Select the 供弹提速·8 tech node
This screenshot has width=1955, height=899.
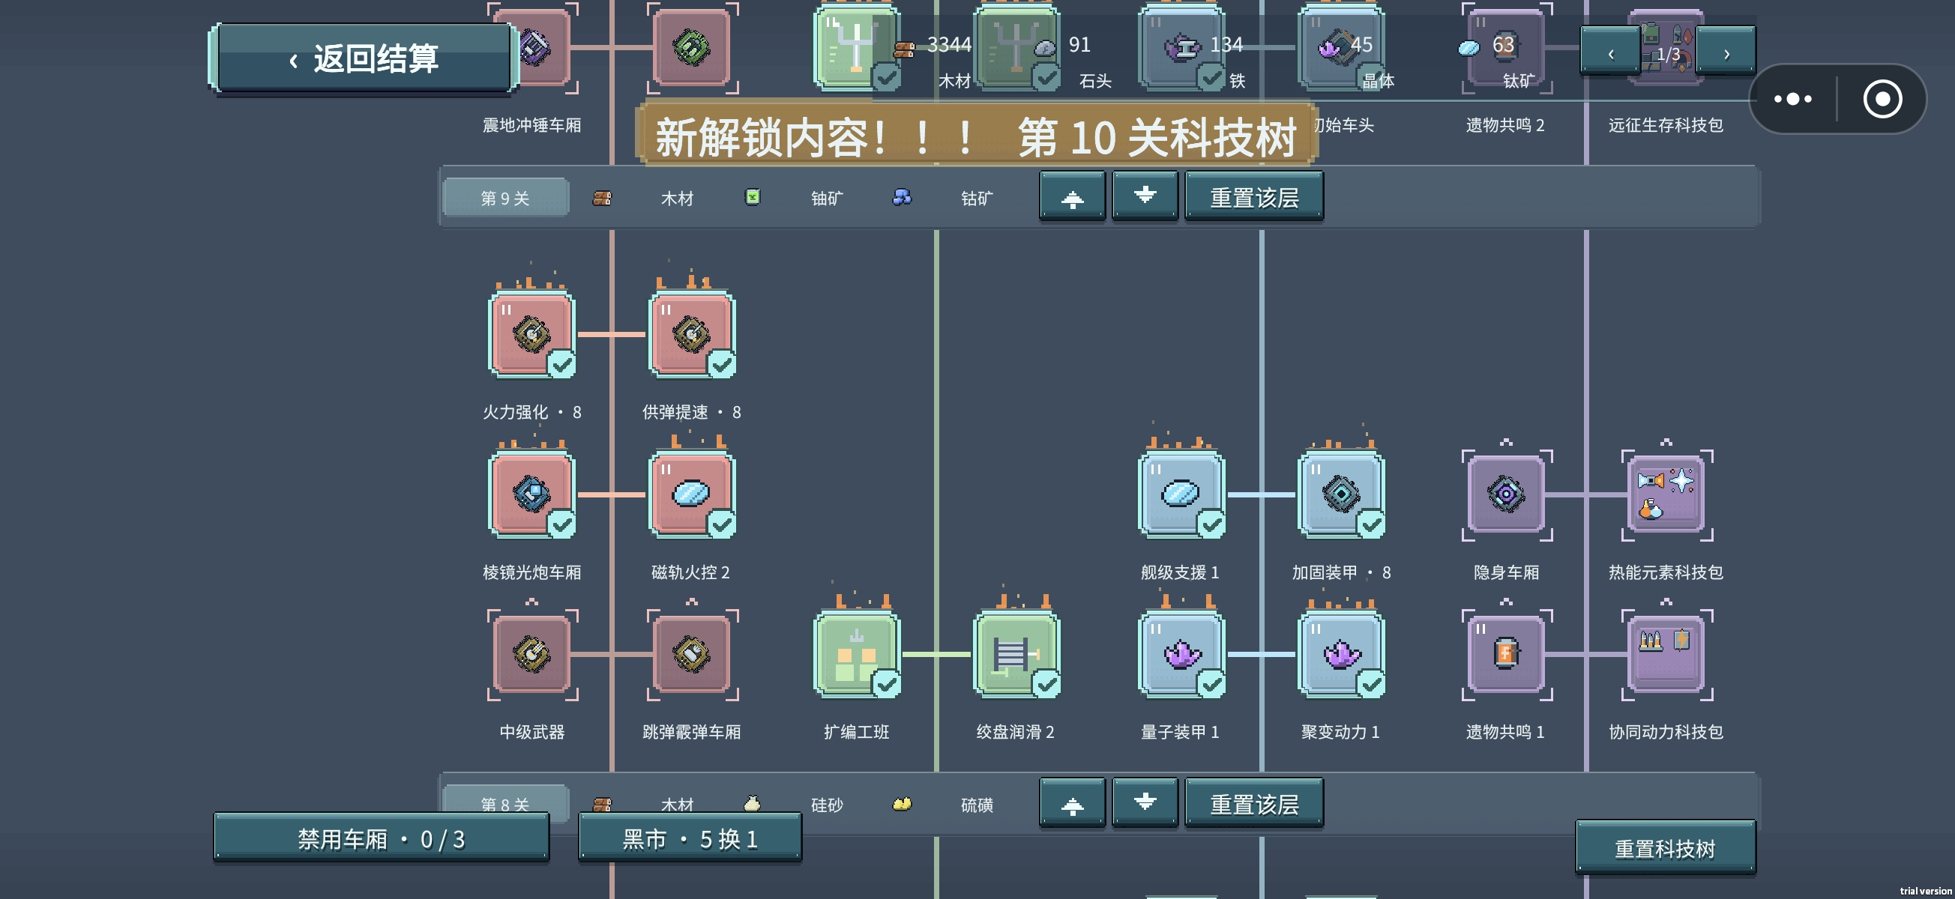[691, 335]
